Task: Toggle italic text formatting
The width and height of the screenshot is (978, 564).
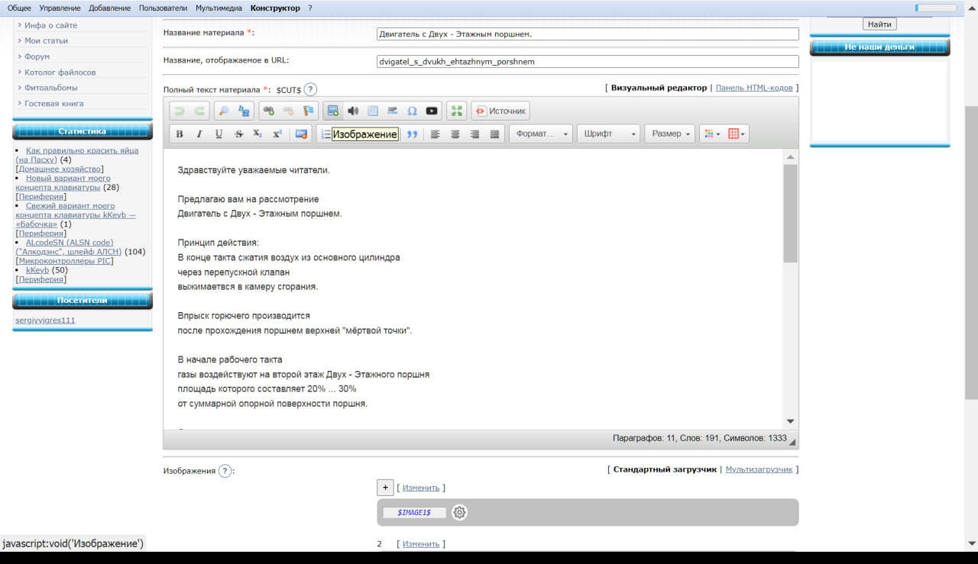Action: 199,134
